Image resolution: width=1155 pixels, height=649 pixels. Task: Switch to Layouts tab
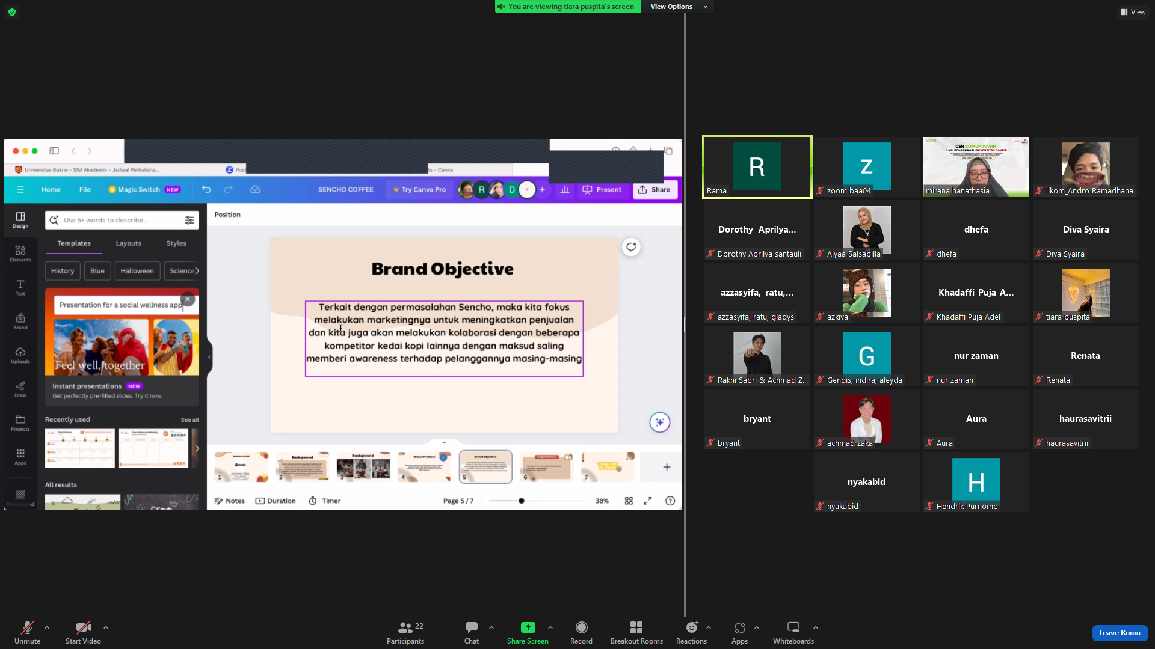[x=129, y=243]
